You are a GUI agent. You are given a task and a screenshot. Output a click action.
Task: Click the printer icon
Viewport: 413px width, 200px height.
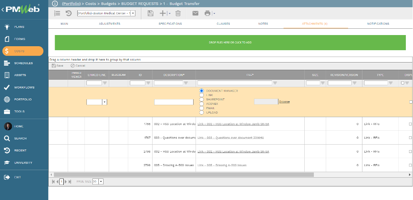point(207,13)
